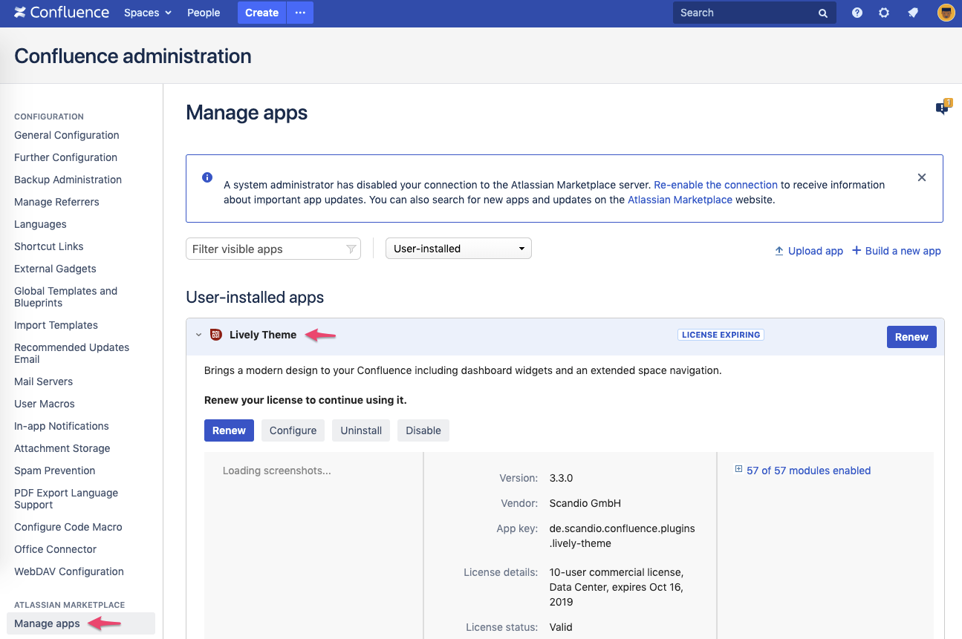Click the plus icon beside Build a new app
Viewport: 962px width, 639px height.
click(857, 251)
